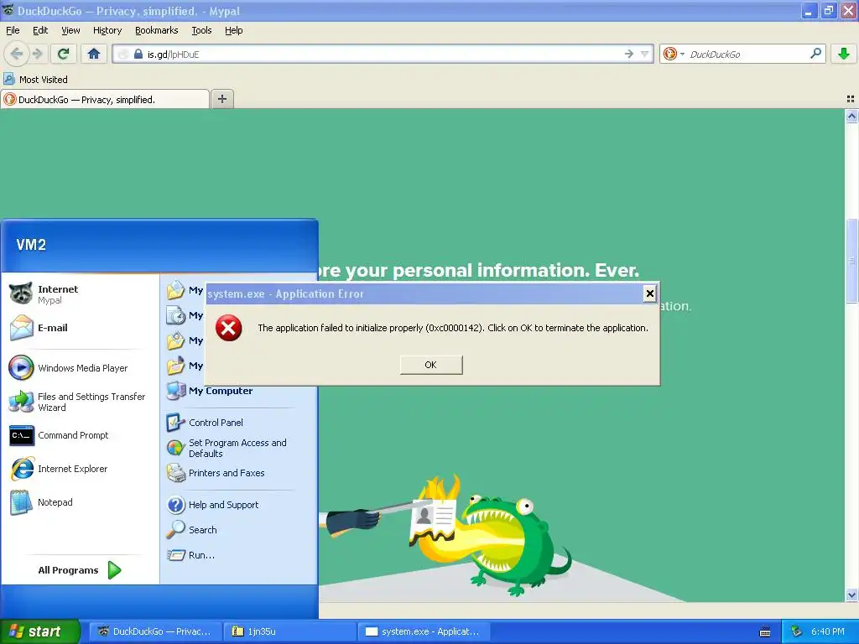Switch to system.exe taskbar button
859x644 pixels.
(424, 631)
